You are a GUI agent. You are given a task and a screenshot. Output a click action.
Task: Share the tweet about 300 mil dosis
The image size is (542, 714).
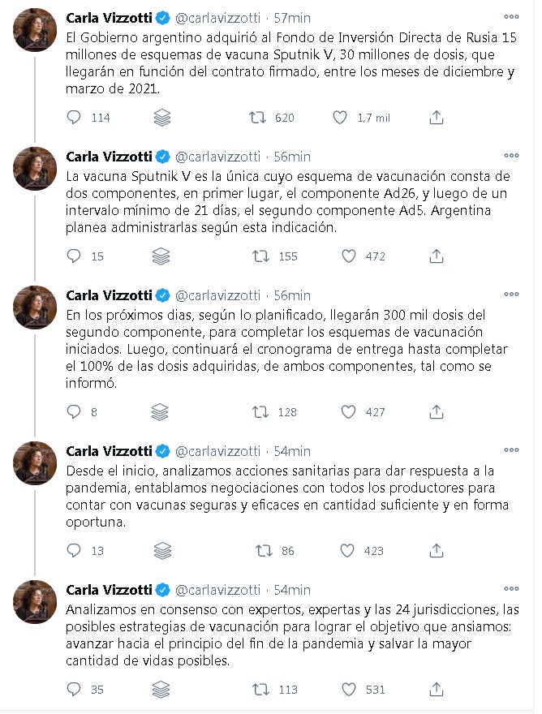[x=437, y=412]
